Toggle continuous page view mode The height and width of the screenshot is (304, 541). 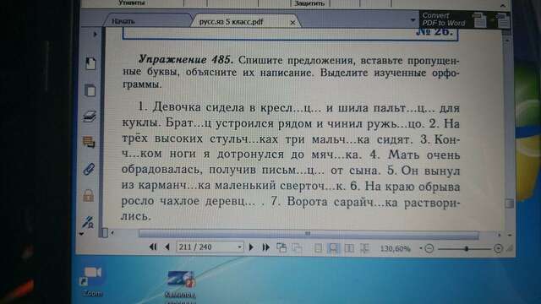333,247
